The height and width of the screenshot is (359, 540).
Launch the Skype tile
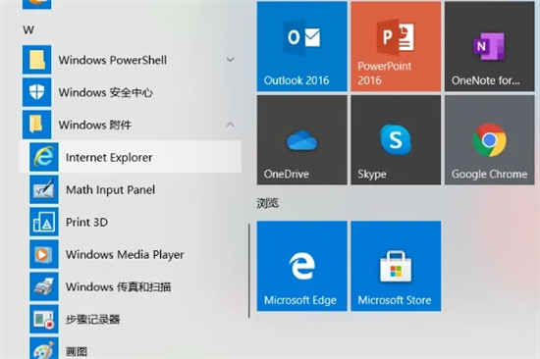coord(396,140)
